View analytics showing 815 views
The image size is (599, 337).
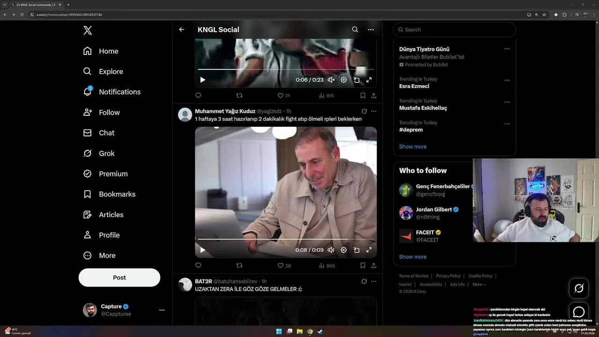(326, 95)
